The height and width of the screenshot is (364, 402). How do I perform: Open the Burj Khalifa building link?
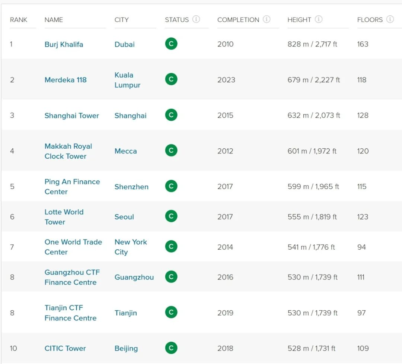pyautogui.click(x=64, y=44)
